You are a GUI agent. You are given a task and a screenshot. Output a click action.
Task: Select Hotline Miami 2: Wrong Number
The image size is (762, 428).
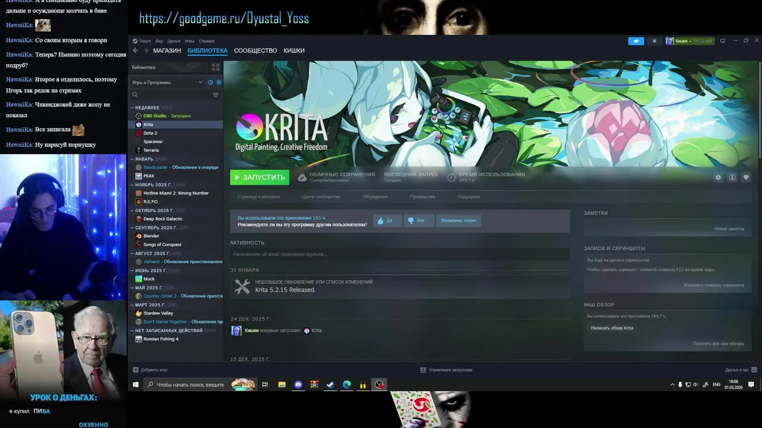[176, 193]
